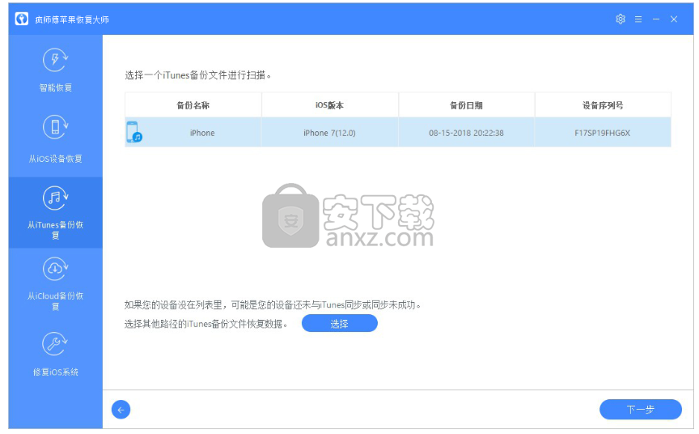The width and height of the screenshot is (699, 434).
Task: Click the iPhone backup device icon in row
Action: [133, 132]
